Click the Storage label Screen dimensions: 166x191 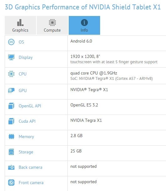coord(26,152)
